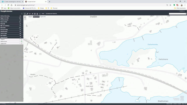
Task: Switch basemap to Flygfoto 2019 tab
Action: tap(43, 17)
